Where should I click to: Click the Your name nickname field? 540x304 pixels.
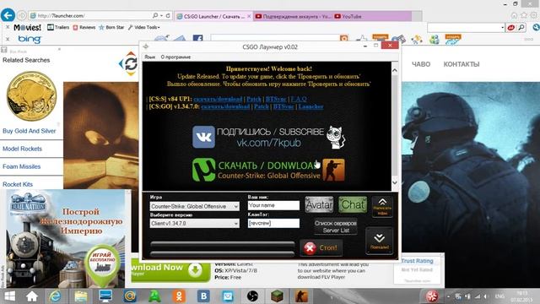click(x=273, y=205)
